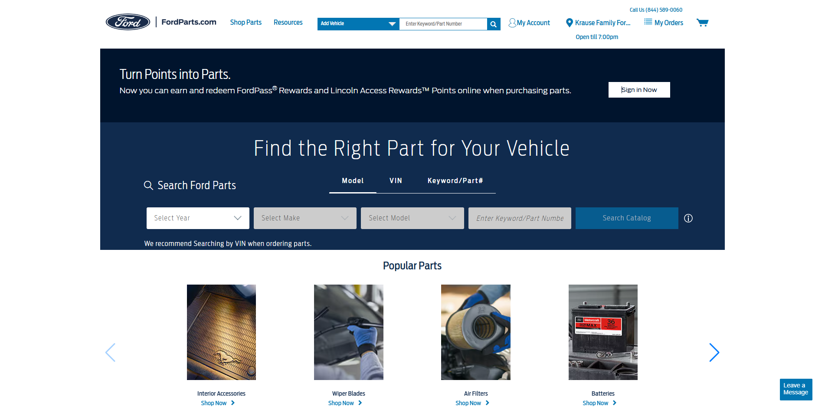
Task: Switch to the Keyword/Part# tab
Action: click(x=455, y=181)
